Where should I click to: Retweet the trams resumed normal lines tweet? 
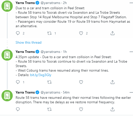coord(49,109)
